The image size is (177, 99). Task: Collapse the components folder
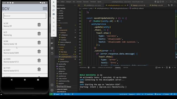point(63,30)
